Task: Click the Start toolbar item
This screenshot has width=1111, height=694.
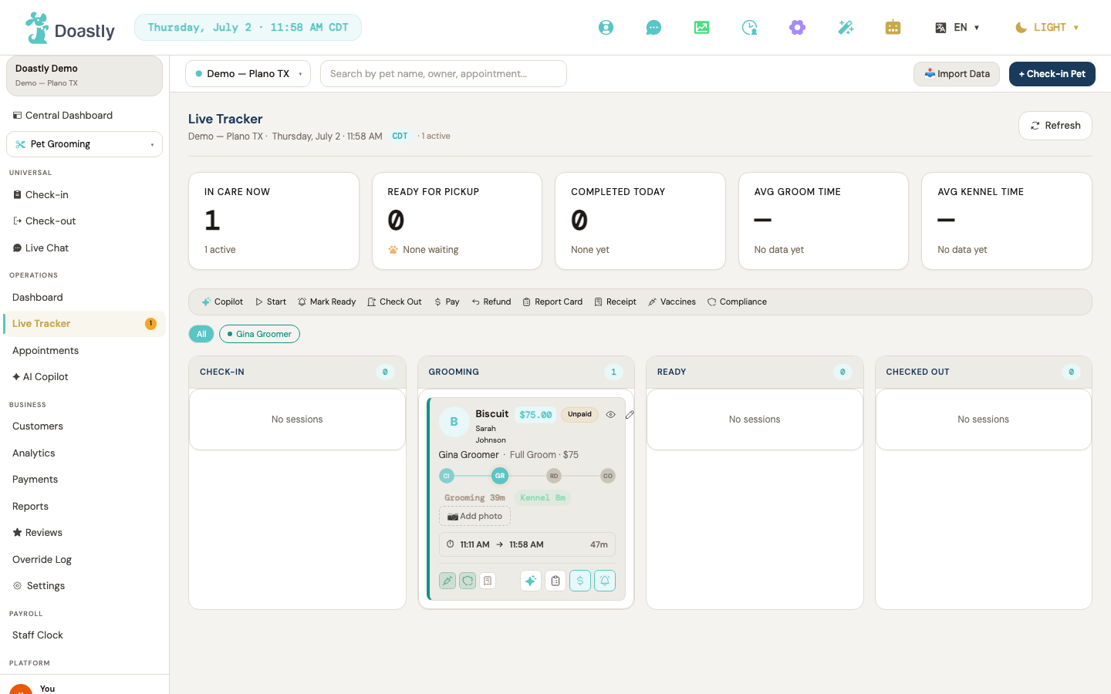Action: 271,302
